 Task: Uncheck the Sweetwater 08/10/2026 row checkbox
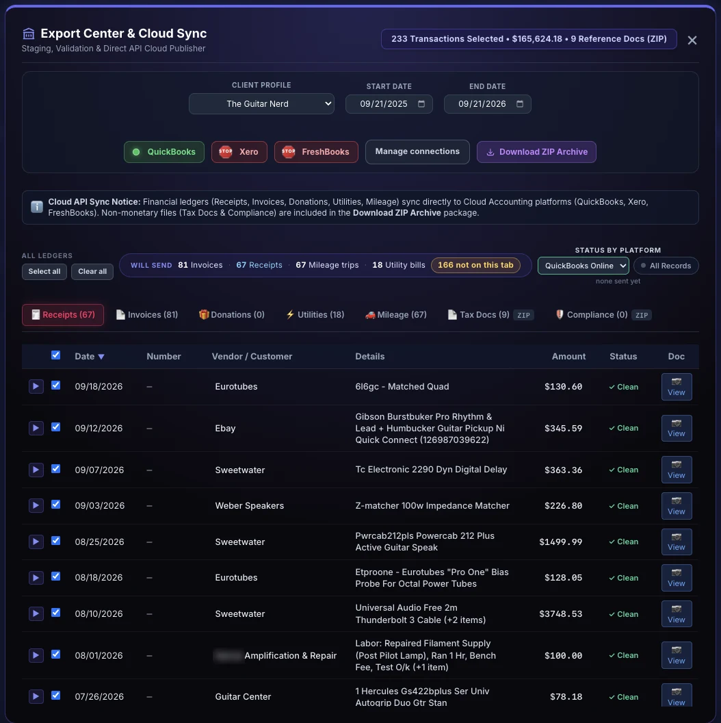[55, 612]
